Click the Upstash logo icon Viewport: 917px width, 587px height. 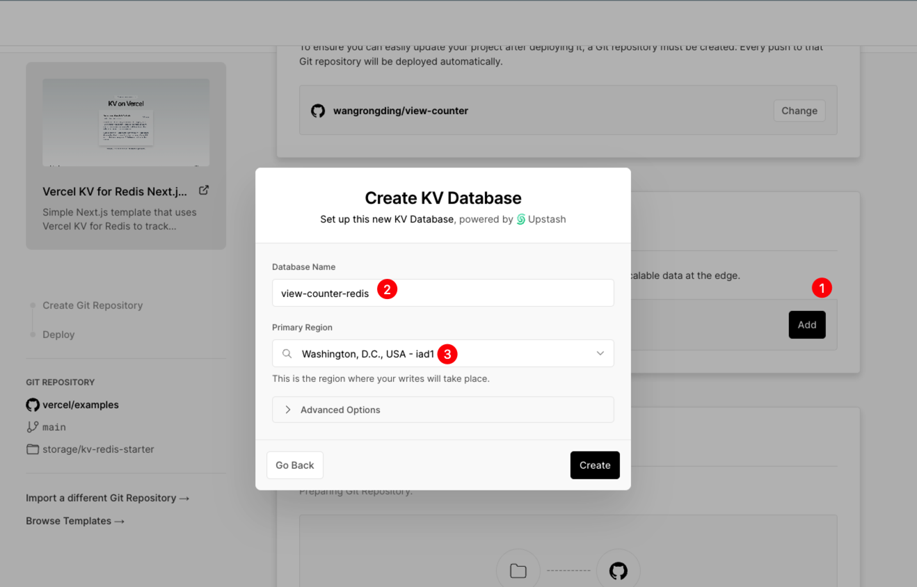[520, 219]
